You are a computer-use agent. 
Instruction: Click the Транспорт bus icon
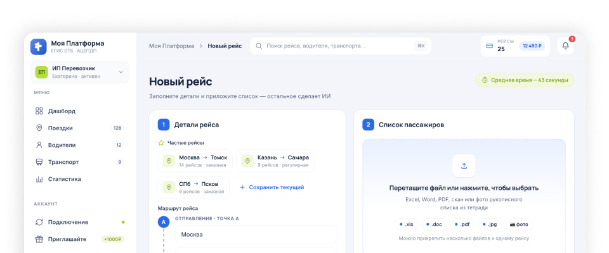tap(39, 162)
